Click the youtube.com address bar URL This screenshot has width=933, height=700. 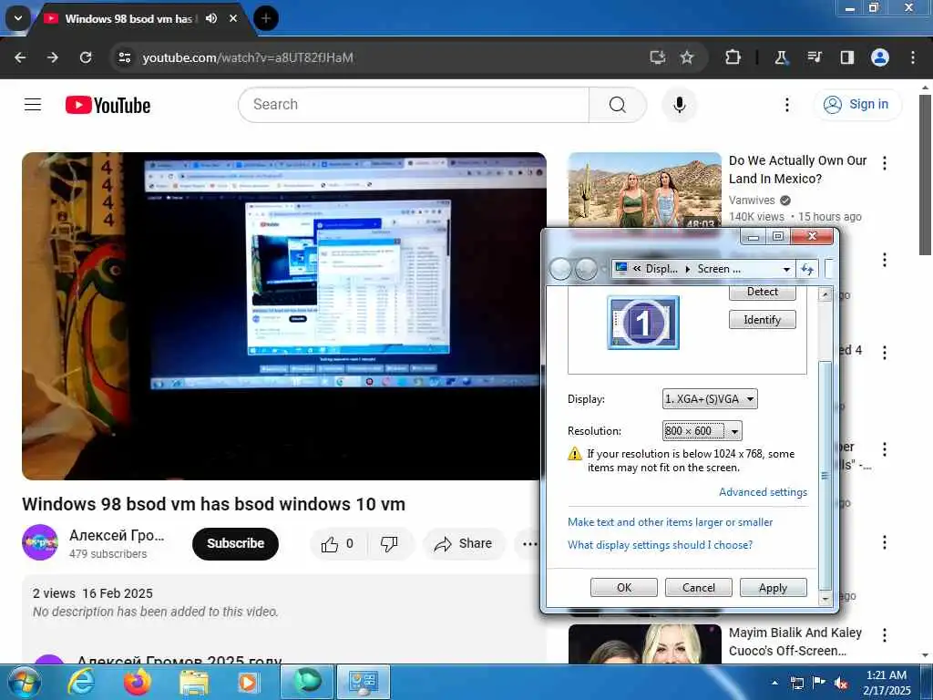coord(248,57)
